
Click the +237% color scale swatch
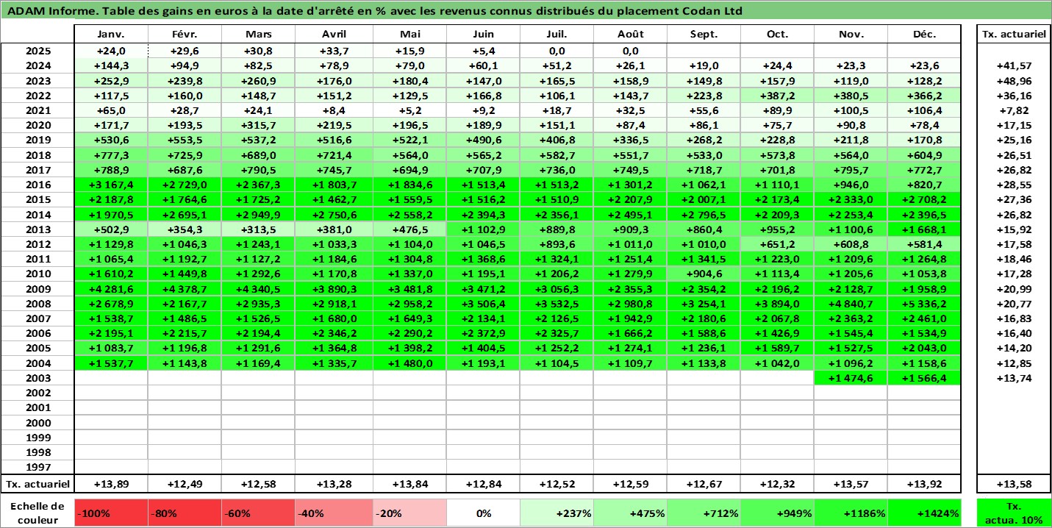point(557,513)
